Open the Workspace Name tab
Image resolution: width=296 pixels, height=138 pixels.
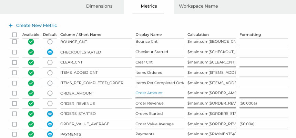tap(198, 6)
